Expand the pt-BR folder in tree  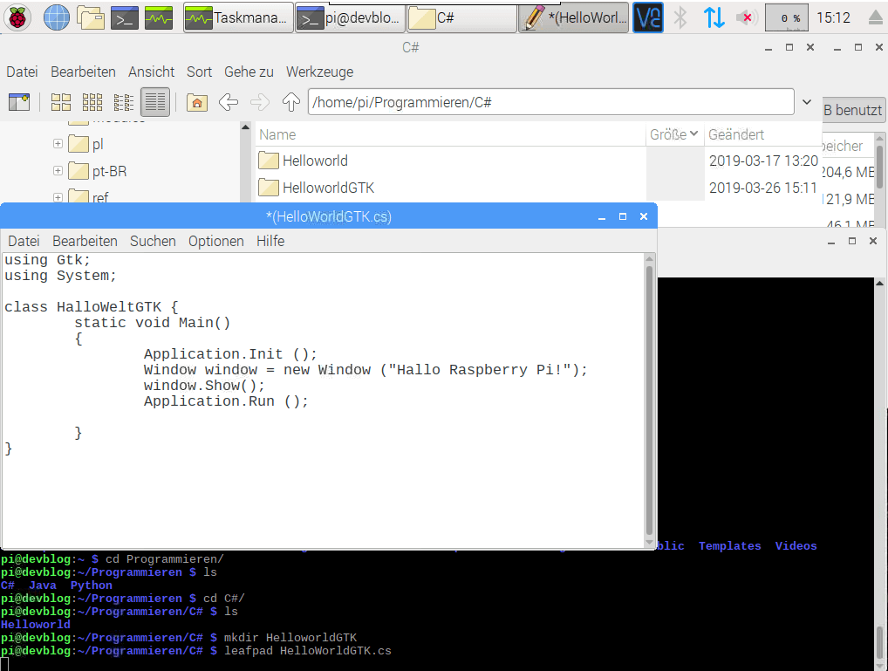tap(58, 171)
